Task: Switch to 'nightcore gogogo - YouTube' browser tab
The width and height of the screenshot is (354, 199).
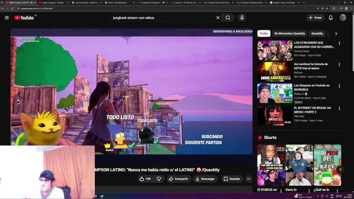Action: pos(53,2)
